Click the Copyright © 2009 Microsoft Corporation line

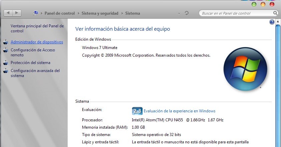pos(146,55)
